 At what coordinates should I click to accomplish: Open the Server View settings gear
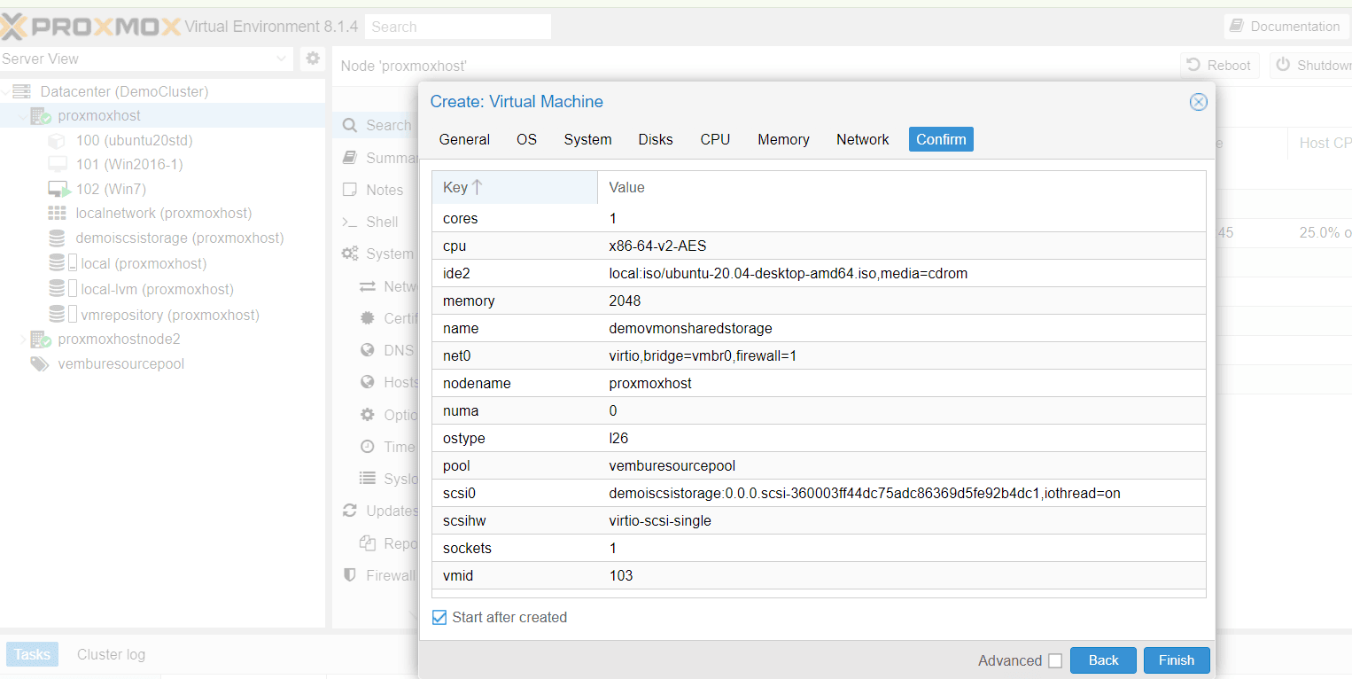coord(313,59)
